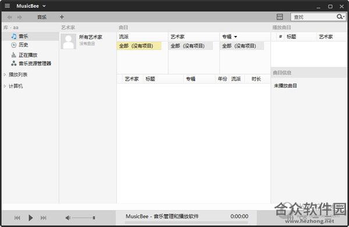Click the 未播放曲目 text
This screenshot has height=227, width=349.
(x=286, y=86)
